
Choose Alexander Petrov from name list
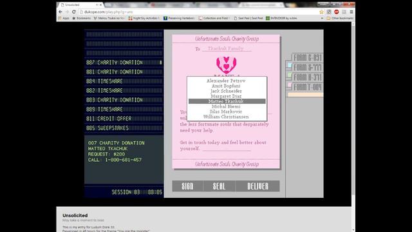227,81
